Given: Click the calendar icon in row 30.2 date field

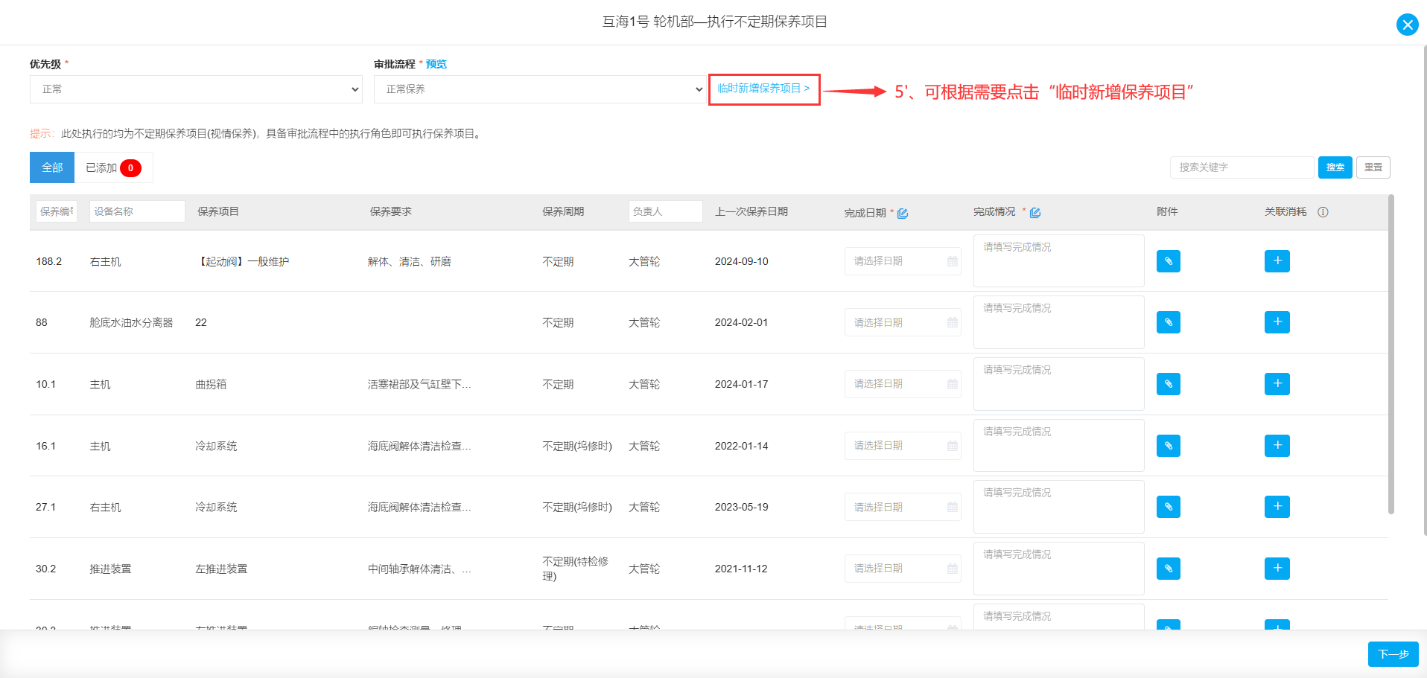Looking at the screenshot, I should coord(952,569).
